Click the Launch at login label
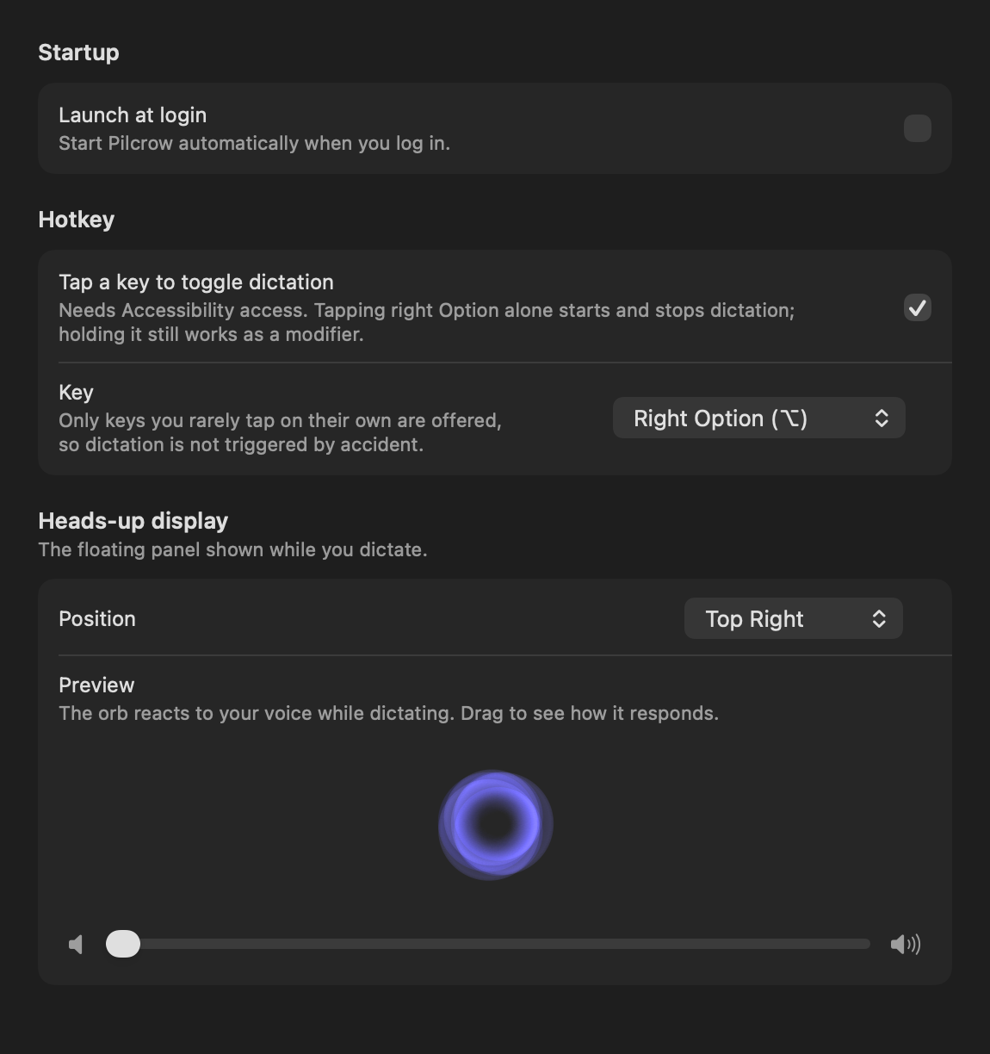This screenshot has width=990, height=1054. [133, 115]
